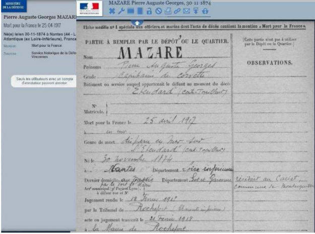Screen dimensions: 315x234
Task: Select the landscape rectangle fit-width icon
Action: point(131,11)
